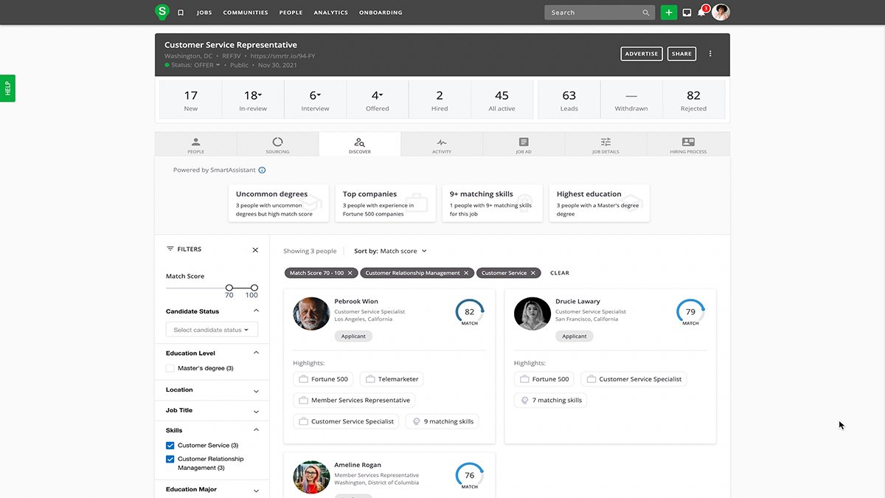Open the Discover tab with magnifier icon

(x=359, y=144)
